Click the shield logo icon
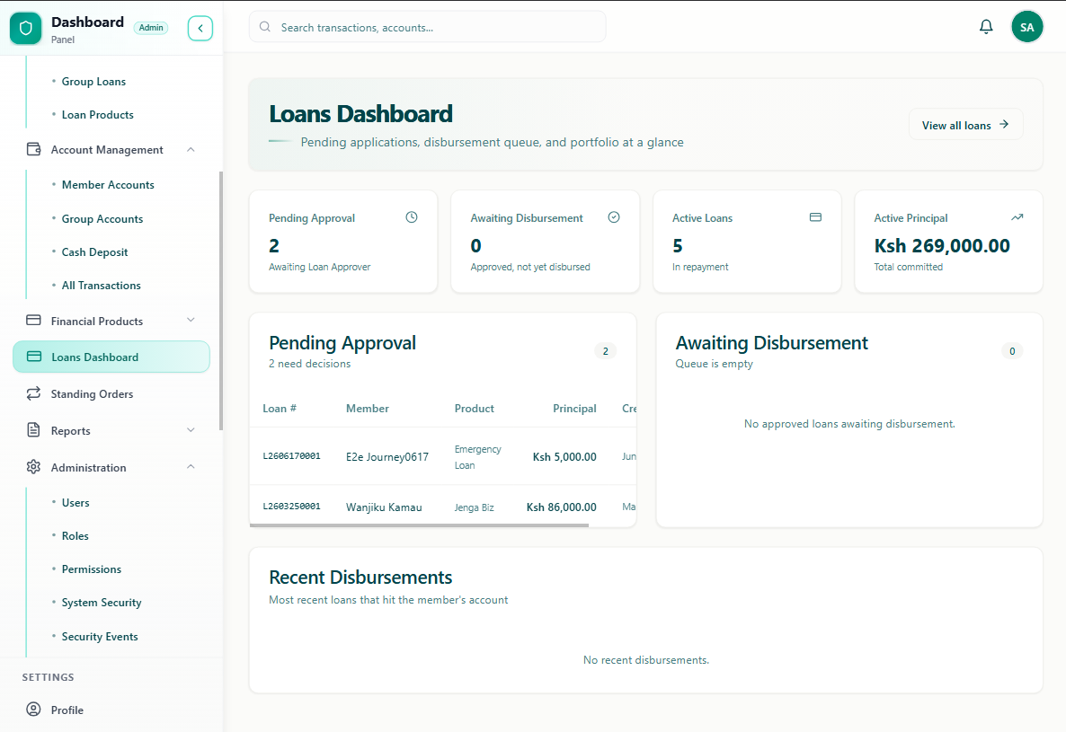The height and width of the screenshot is (732, 1066). pos(26,28)
